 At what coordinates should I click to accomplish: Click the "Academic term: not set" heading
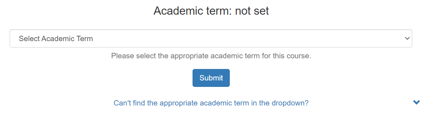[x=211, y=11]
